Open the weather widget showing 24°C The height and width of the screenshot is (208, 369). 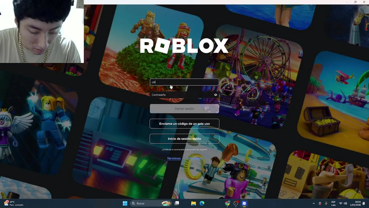pyautogui.click(x=14, y=203)
